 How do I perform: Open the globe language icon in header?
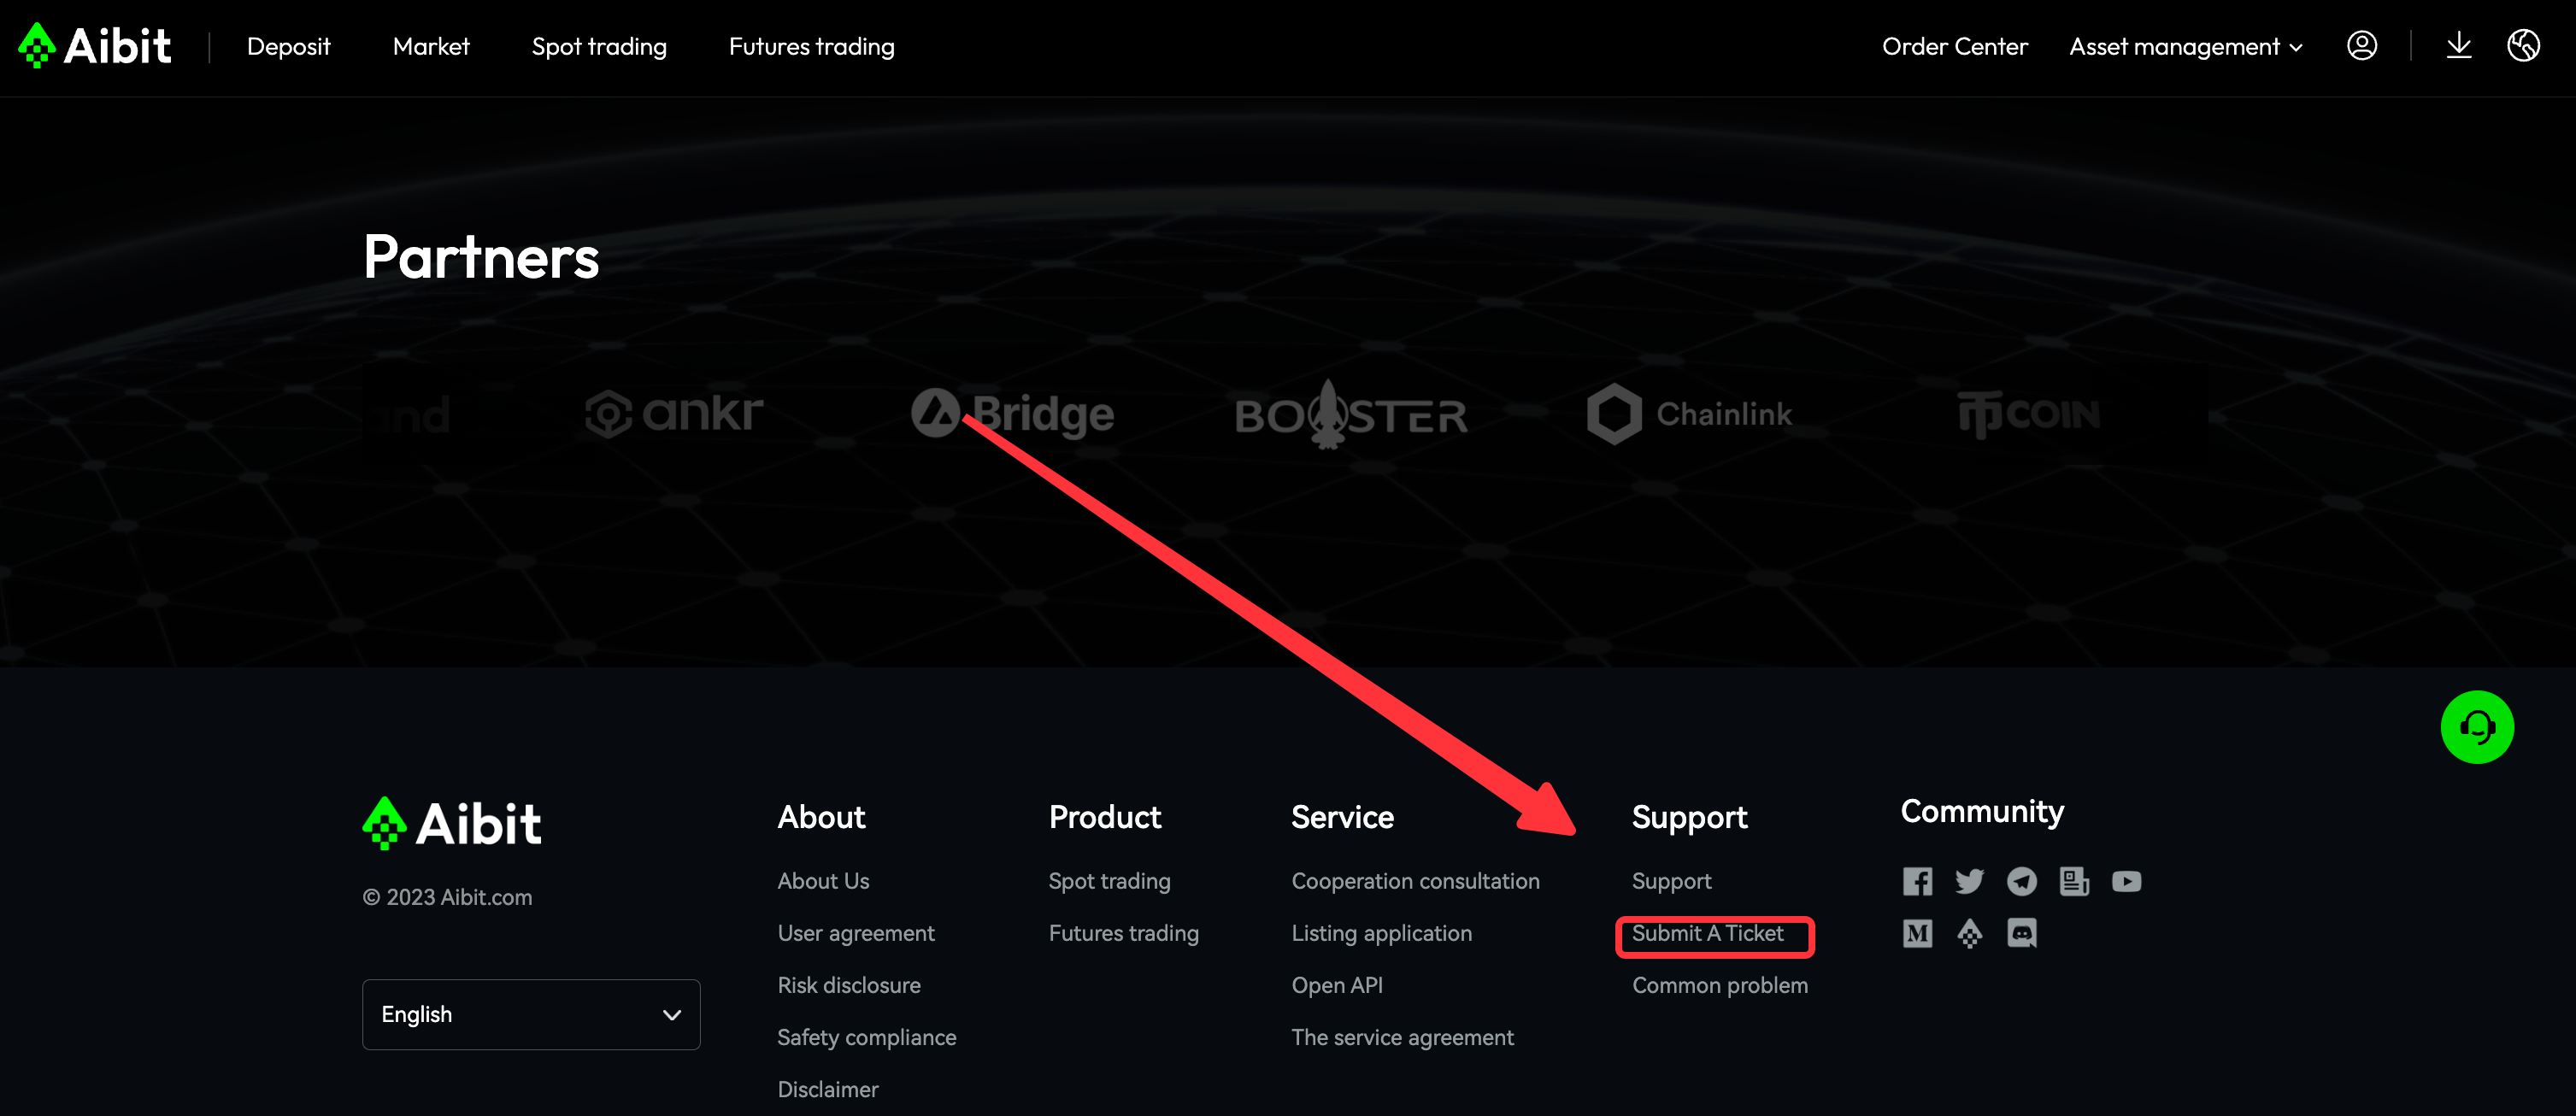(2523, 46)
